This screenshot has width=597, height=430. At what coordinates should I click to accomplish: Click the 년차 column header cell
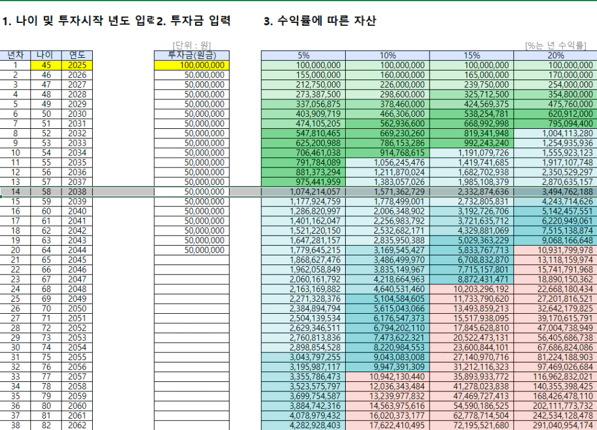(x=15, y=55)
